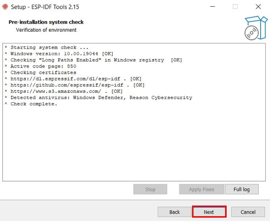The height and width of the screenshot is (222, 270).
Task: Click the s3.amazonaws.com URL line
Action: point(63,91)
